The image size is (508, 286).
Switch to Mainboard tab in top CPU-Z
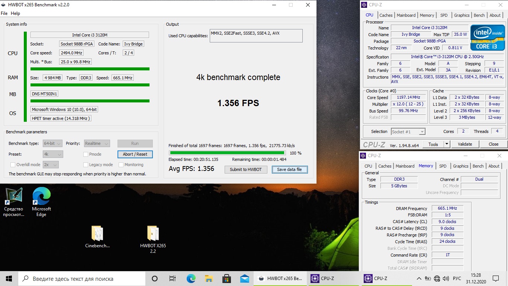406,15
